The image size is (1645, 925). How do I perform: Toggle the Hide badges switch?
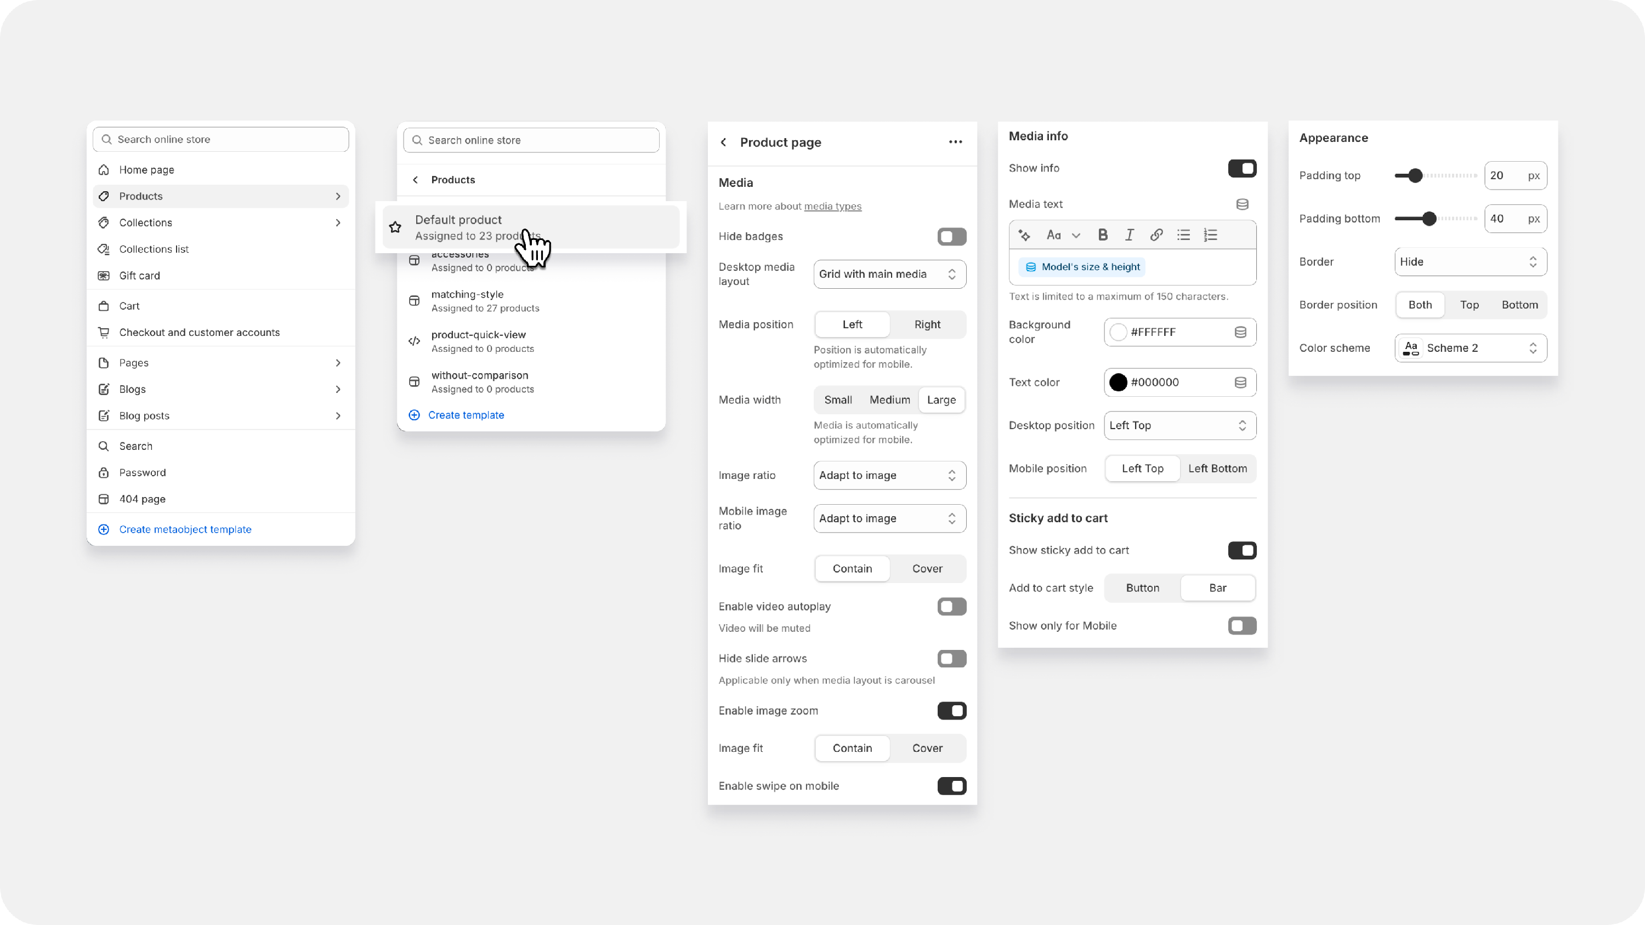[x=951, y=237]
